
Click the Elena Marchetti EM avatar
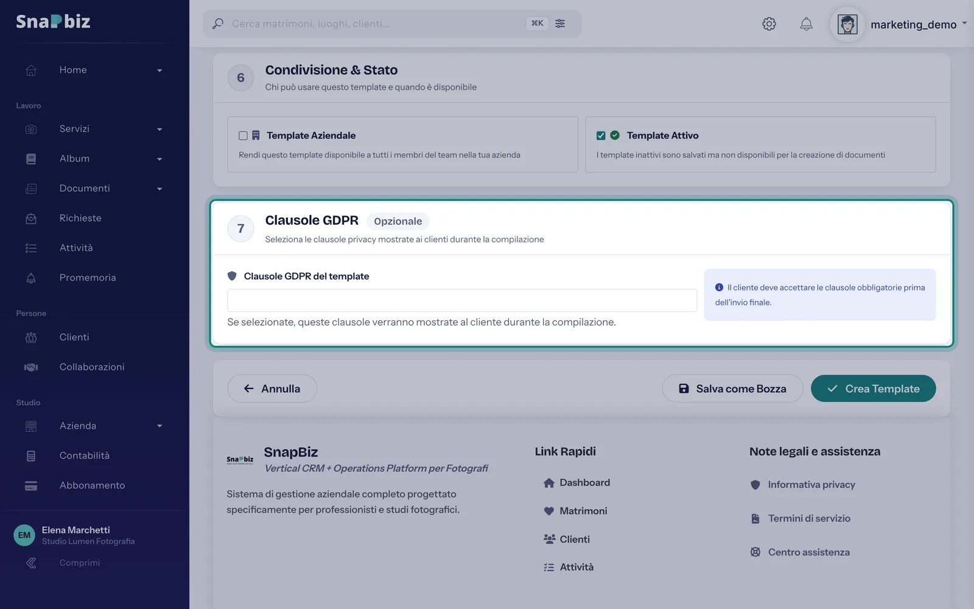[24, 535]
